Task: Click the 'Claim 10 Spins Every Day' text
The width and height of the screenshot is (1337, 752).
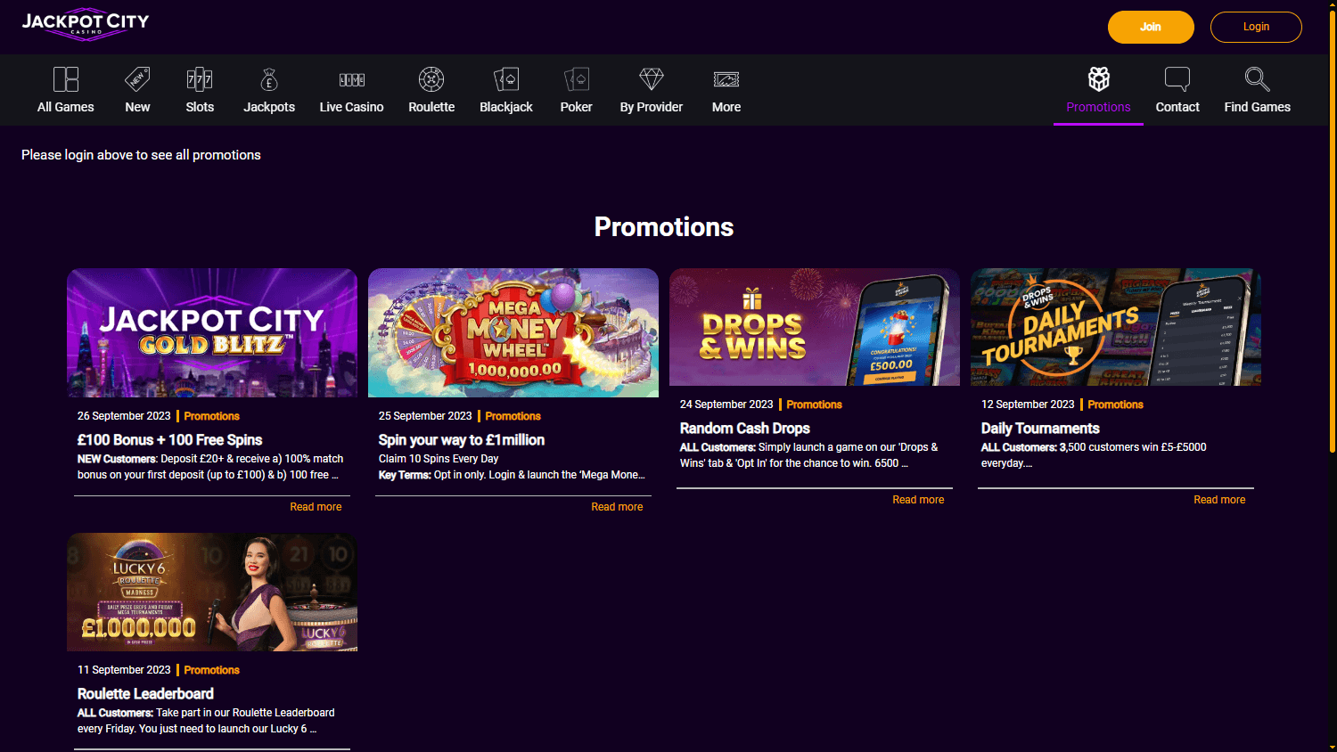Action: click(x=439, y=459)
